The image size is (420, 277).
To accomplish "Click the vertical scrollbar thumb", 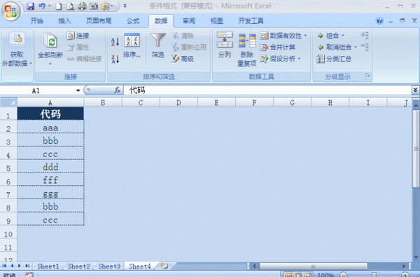I will click(416, 148).
